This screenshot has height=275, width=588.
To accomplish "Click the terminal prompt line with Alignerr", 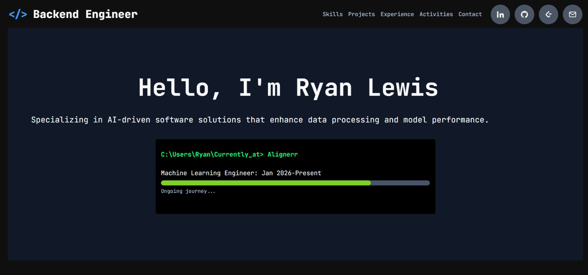I will pos(229,154).
